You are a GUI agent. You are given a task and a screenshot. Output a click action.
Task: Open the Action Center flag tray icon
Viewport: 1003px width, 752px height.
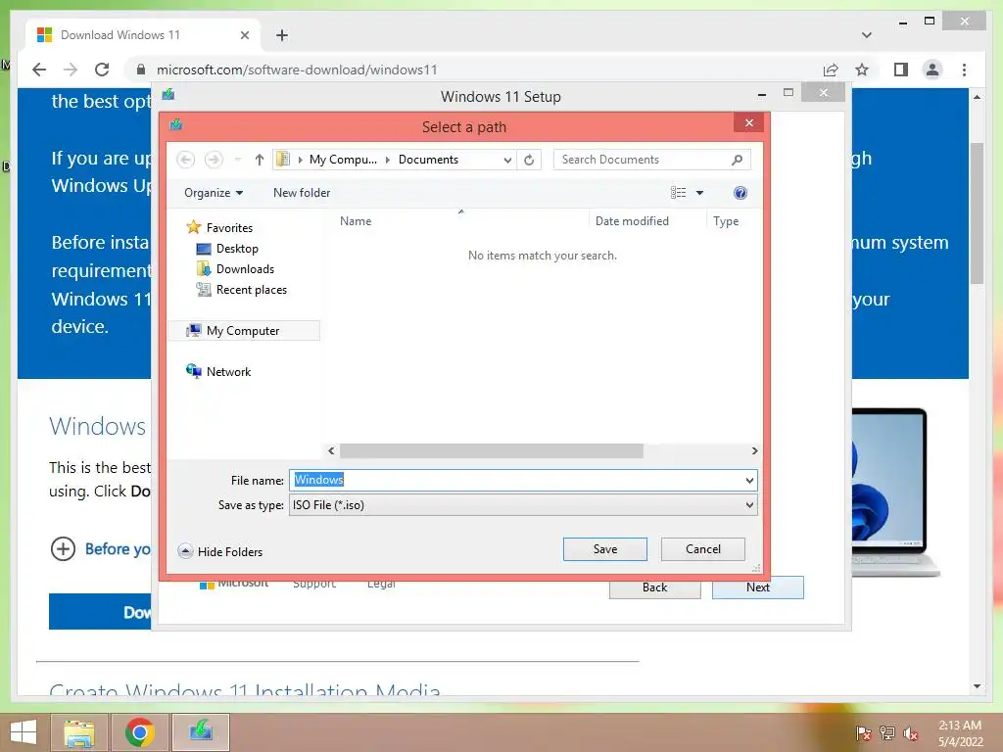point(863,732)
